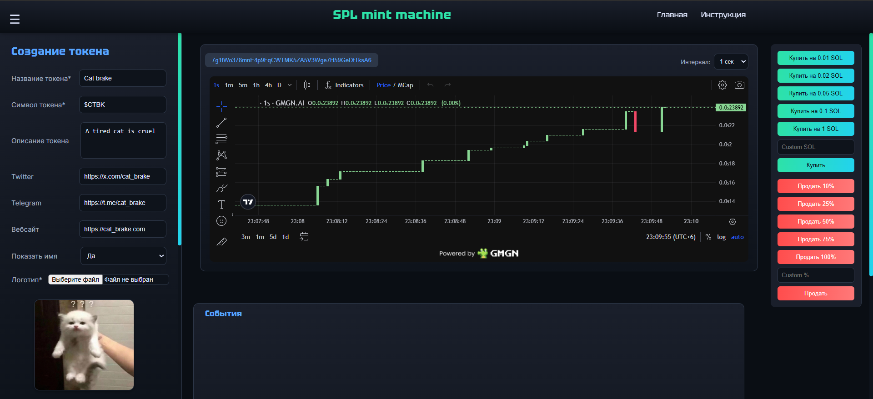Toggle log scale on chart
Viewport: 873px width, 399px height.
click(x=721, y=237)
